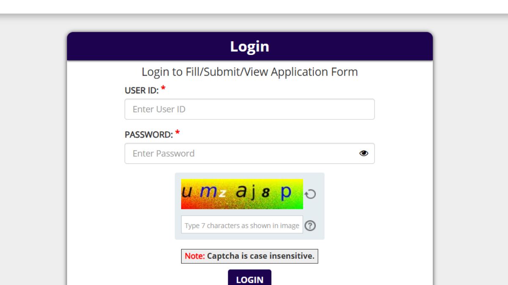Image resolution: width=508 pixels, height=285 pixels.
Task: Click the colorful captcha image
Action: tap(242, 194)
